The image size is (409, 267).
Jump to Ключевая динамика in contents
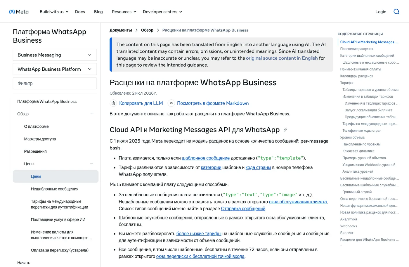pos(358,151)
